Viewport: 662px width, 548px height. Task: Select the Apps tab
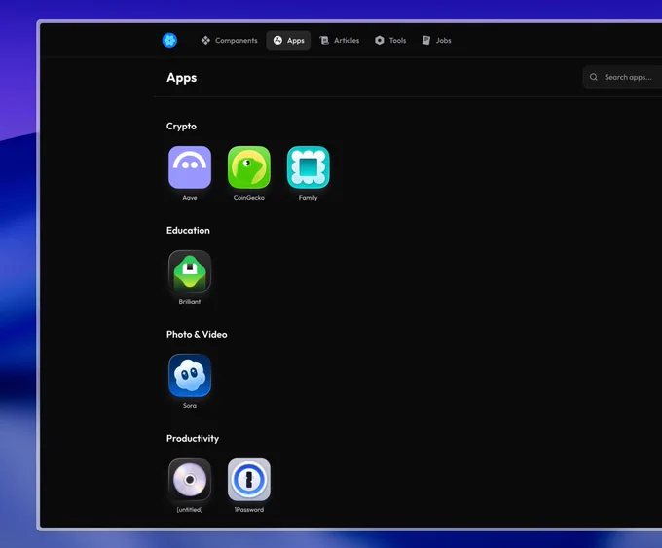click(288, 41)
